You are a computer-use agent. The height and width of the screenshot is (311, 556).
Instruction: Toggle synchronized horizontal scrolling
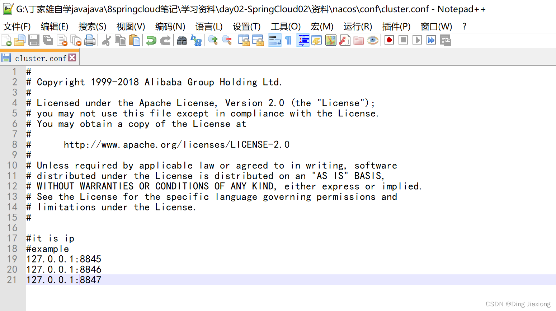click(x=258, y=40)
